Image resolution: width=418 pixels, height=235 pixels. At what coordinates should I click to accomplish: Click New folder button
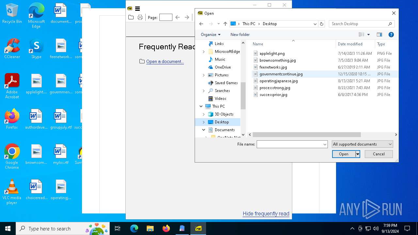pyautogui.click(x=240, y=35)
